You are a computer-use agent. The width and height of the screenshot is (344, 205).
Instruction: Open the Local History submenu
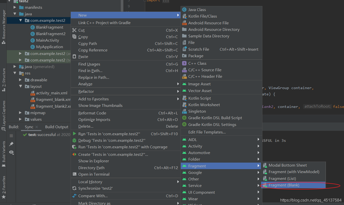(125, 182)
